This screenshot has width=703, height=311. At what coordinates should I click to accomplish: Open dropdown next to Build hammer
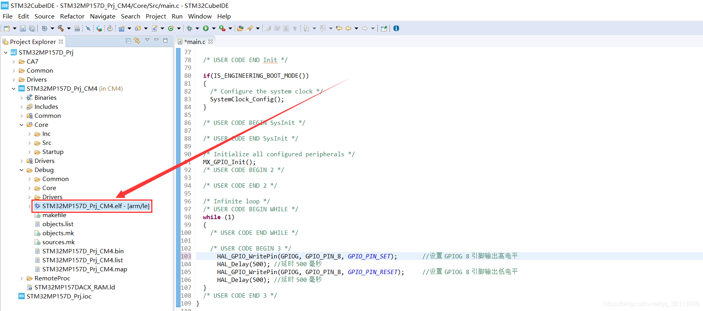(69, 28)
